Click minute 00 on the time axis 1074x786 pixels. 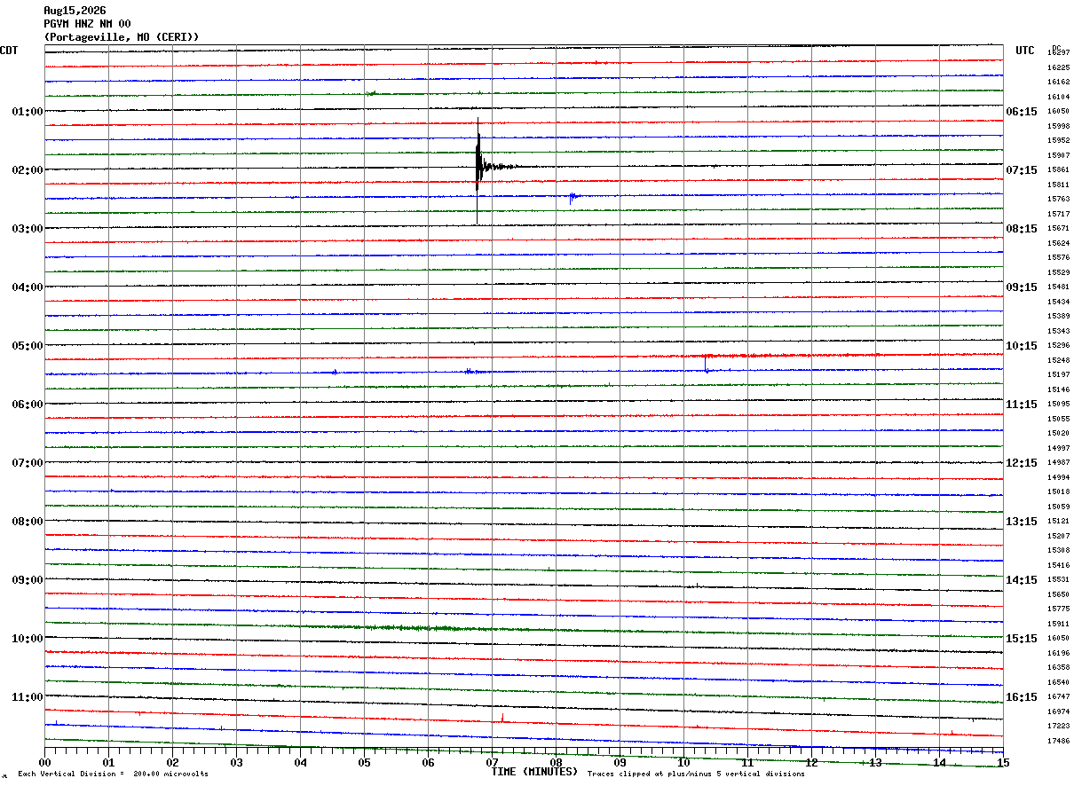pos(45,763)
